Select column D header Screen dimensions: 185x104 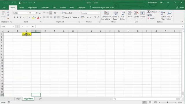pyautogui.click(x=36, y=31)
